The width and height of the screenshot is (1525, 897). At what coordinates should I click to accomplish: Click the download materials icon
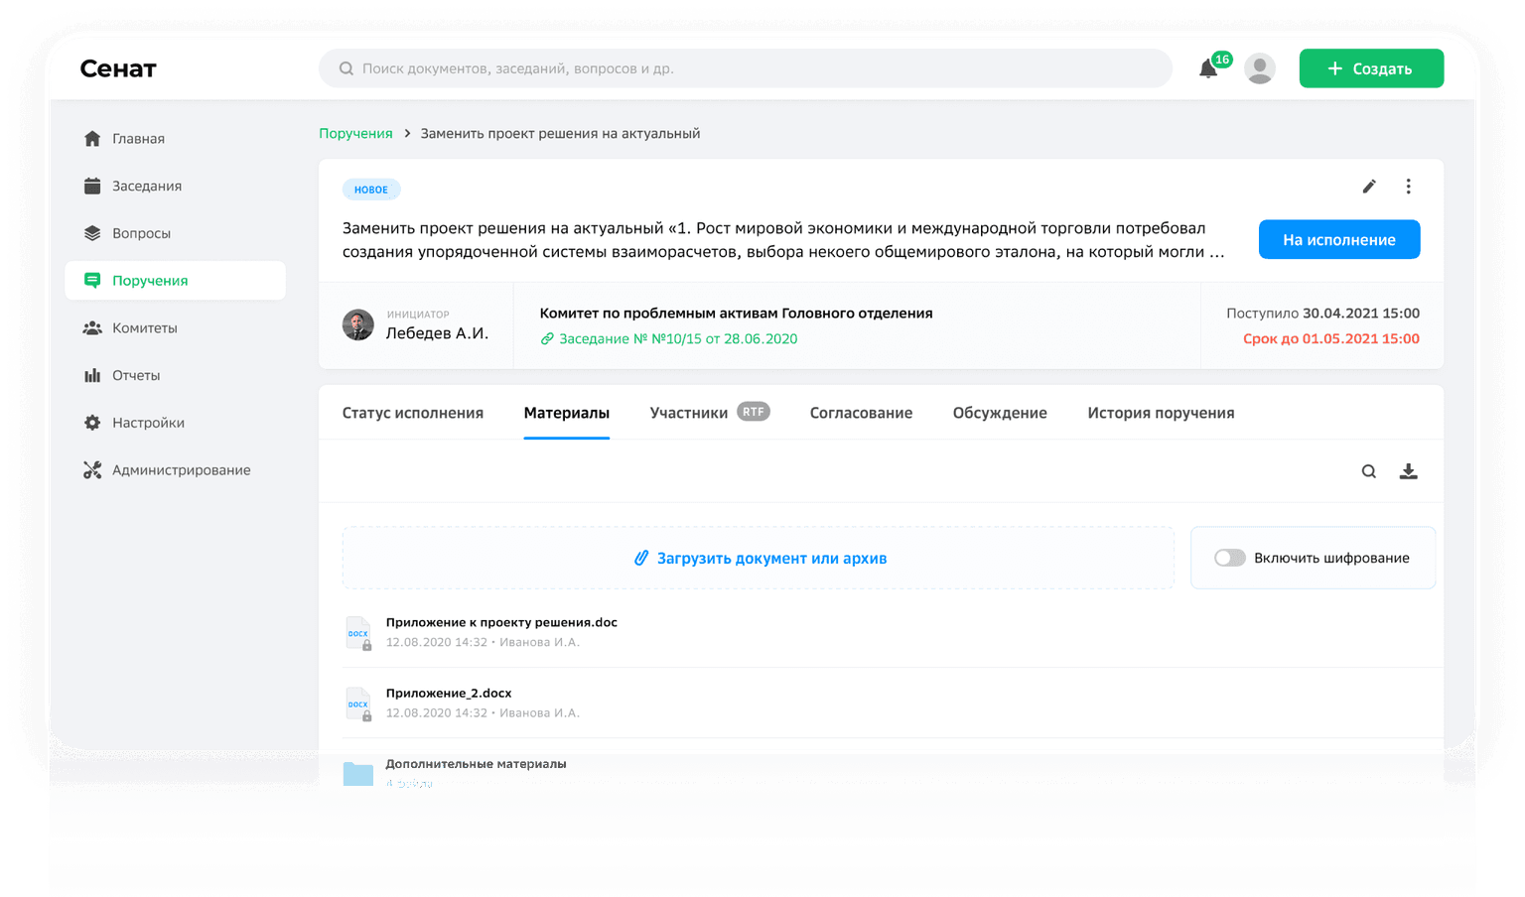click(1408, 471)
